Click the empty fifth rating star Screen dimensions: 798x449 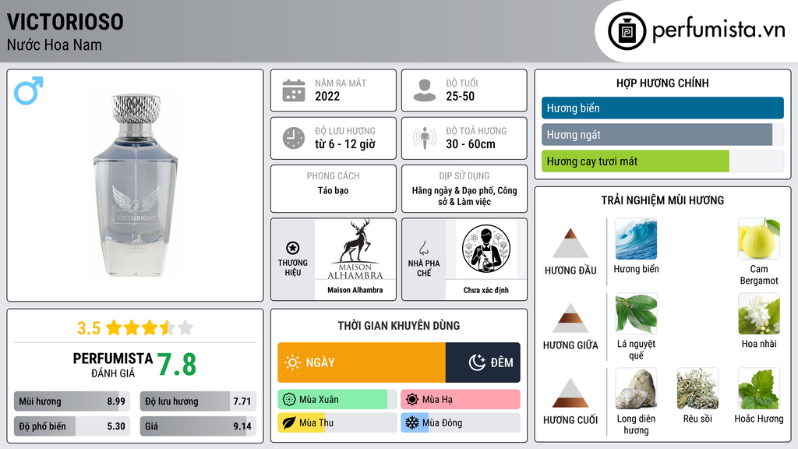coord(185,327)
